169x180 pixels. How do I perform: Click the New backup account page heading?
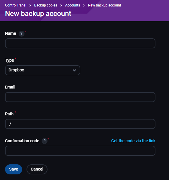point(38,14)
